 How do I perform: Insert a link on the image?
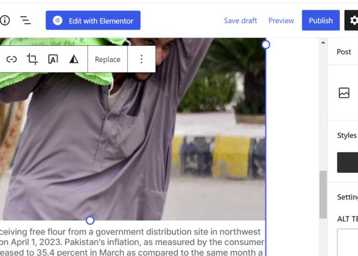(x=11, y=59)
